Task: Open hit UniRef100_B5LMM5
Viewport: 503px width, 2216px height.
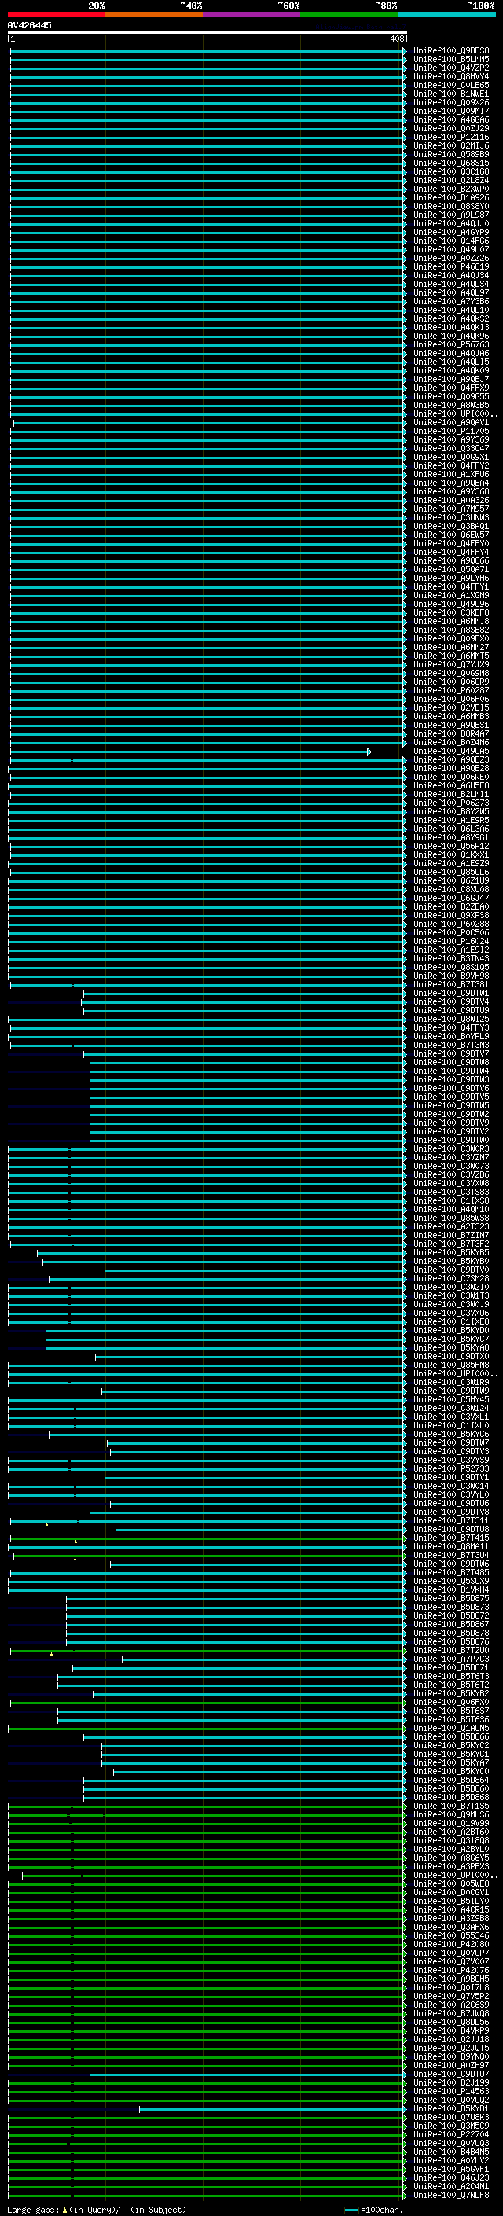Action: click(x=451, y=60)
